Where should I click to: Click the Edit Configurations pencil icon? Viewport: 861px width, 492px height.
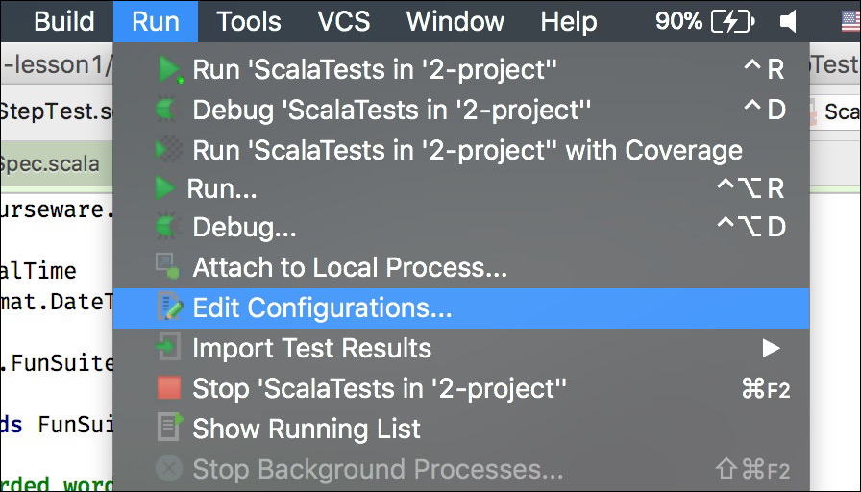click(171, 307)
